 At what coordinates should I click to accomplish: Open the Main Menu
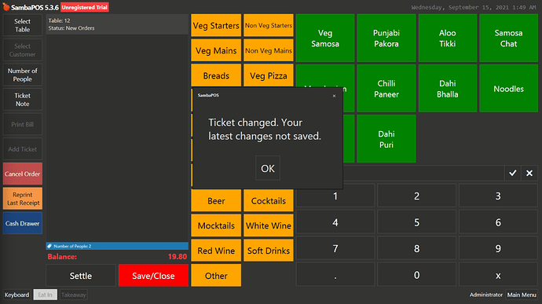pos(522,295)
